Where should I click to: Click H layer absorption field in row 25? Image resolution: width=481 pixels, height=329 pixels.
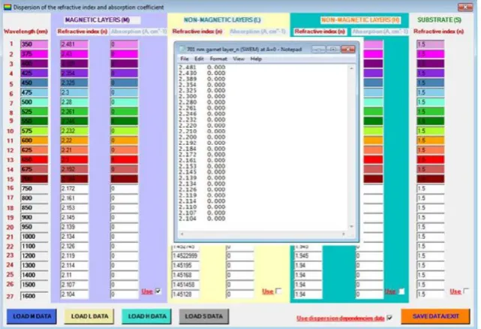(x=369, y=275)
